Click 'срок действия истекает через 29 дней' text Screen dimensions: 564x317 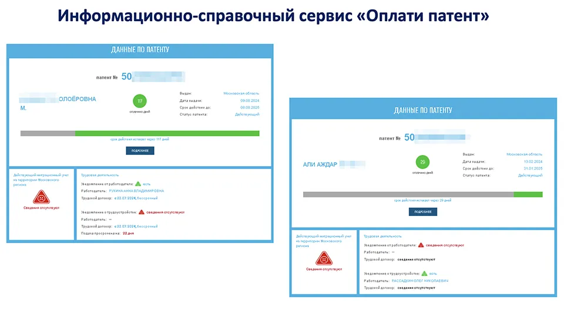422,200
